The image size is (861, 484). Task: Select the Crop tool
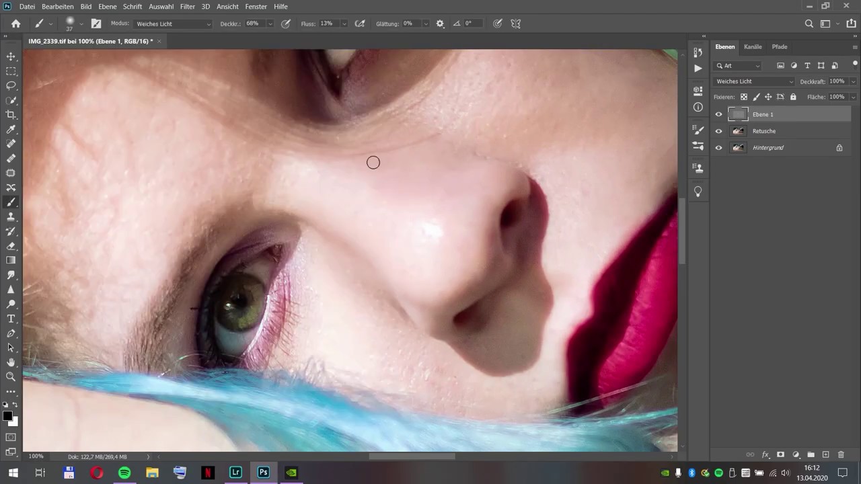tap(11, 115)
